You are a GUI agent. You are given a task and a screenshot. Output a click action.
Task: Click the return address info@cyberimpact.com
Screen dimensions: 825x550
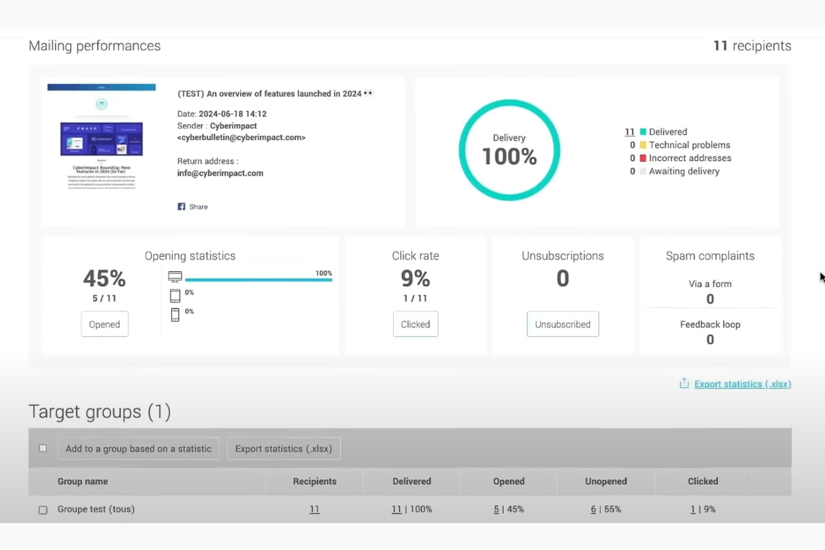(x=220, y=173)
